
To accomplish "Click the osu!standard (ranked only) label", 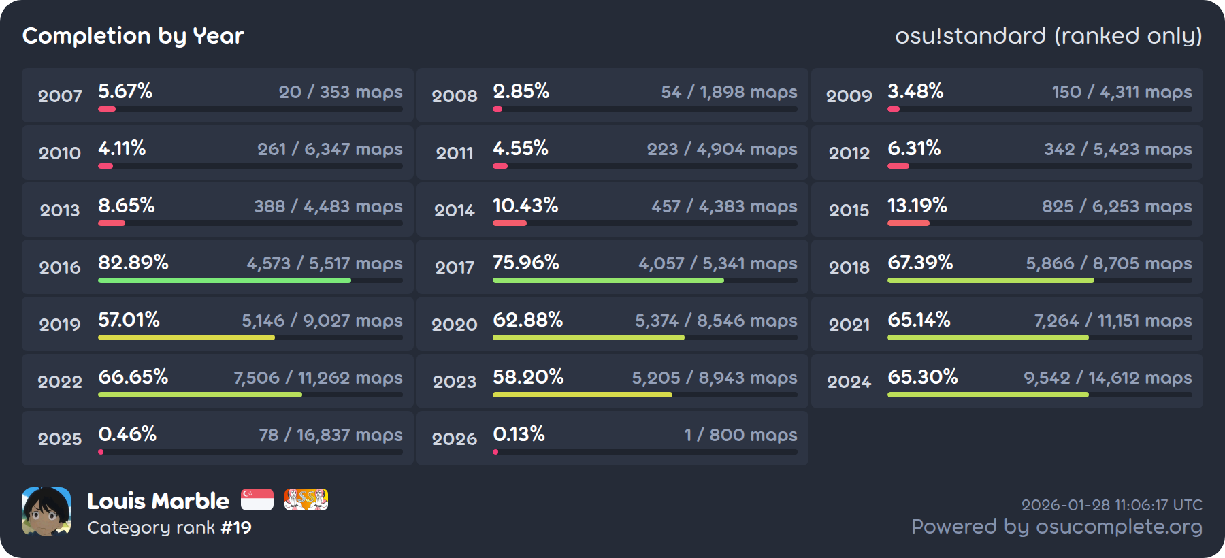I will (x=1048, y=35).
